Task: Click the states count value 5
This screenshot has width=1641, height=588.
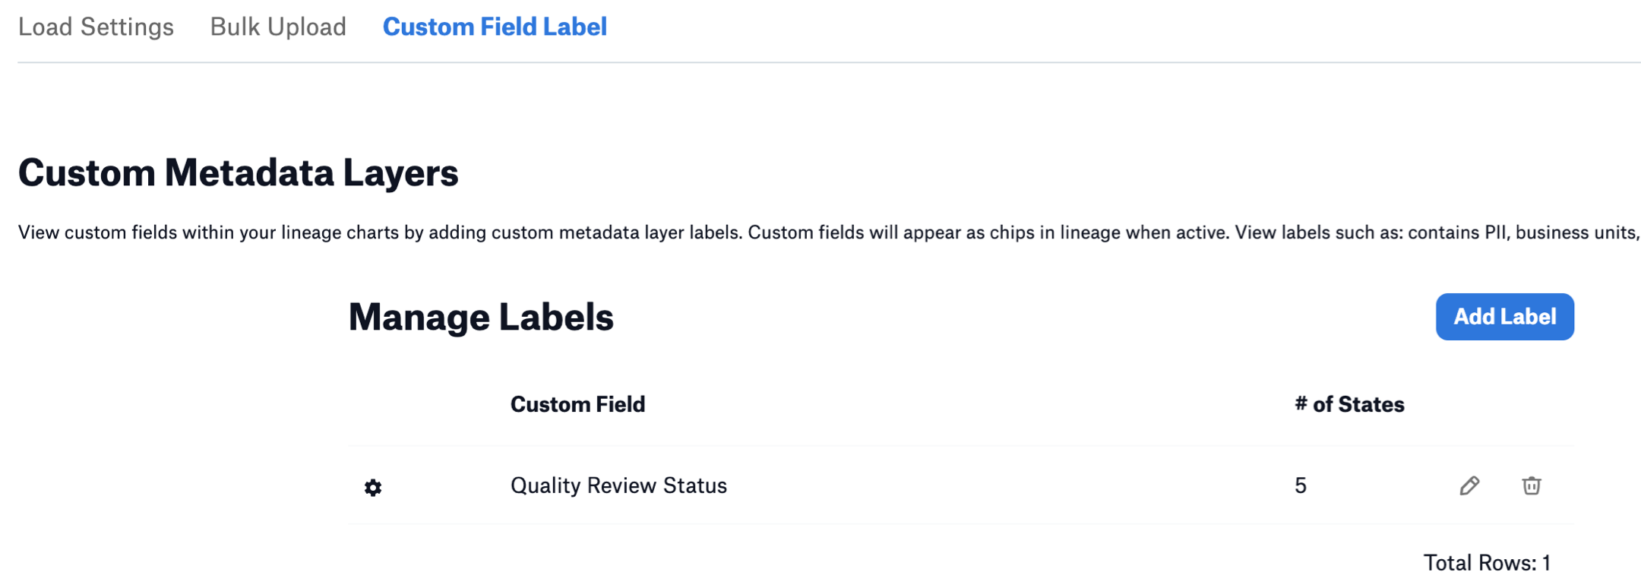Action: (x=1301, y=485)
